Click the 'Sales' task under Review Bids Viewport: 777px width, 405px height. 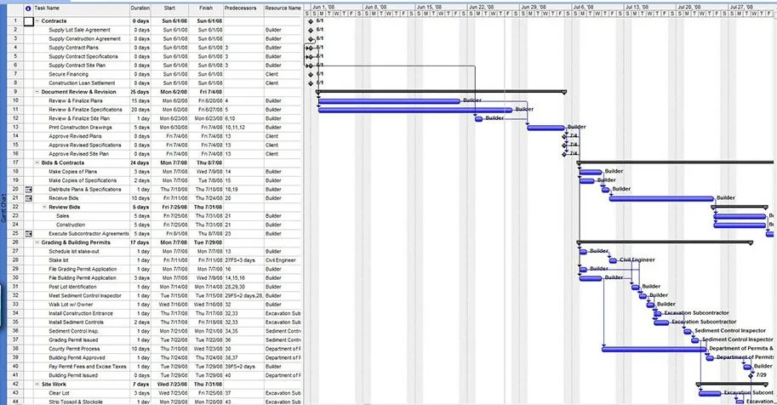[x=62, y=216]
